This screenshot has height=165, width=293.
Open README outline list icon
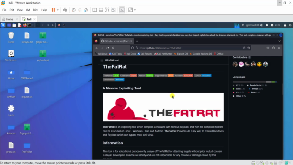click(102, 60)
